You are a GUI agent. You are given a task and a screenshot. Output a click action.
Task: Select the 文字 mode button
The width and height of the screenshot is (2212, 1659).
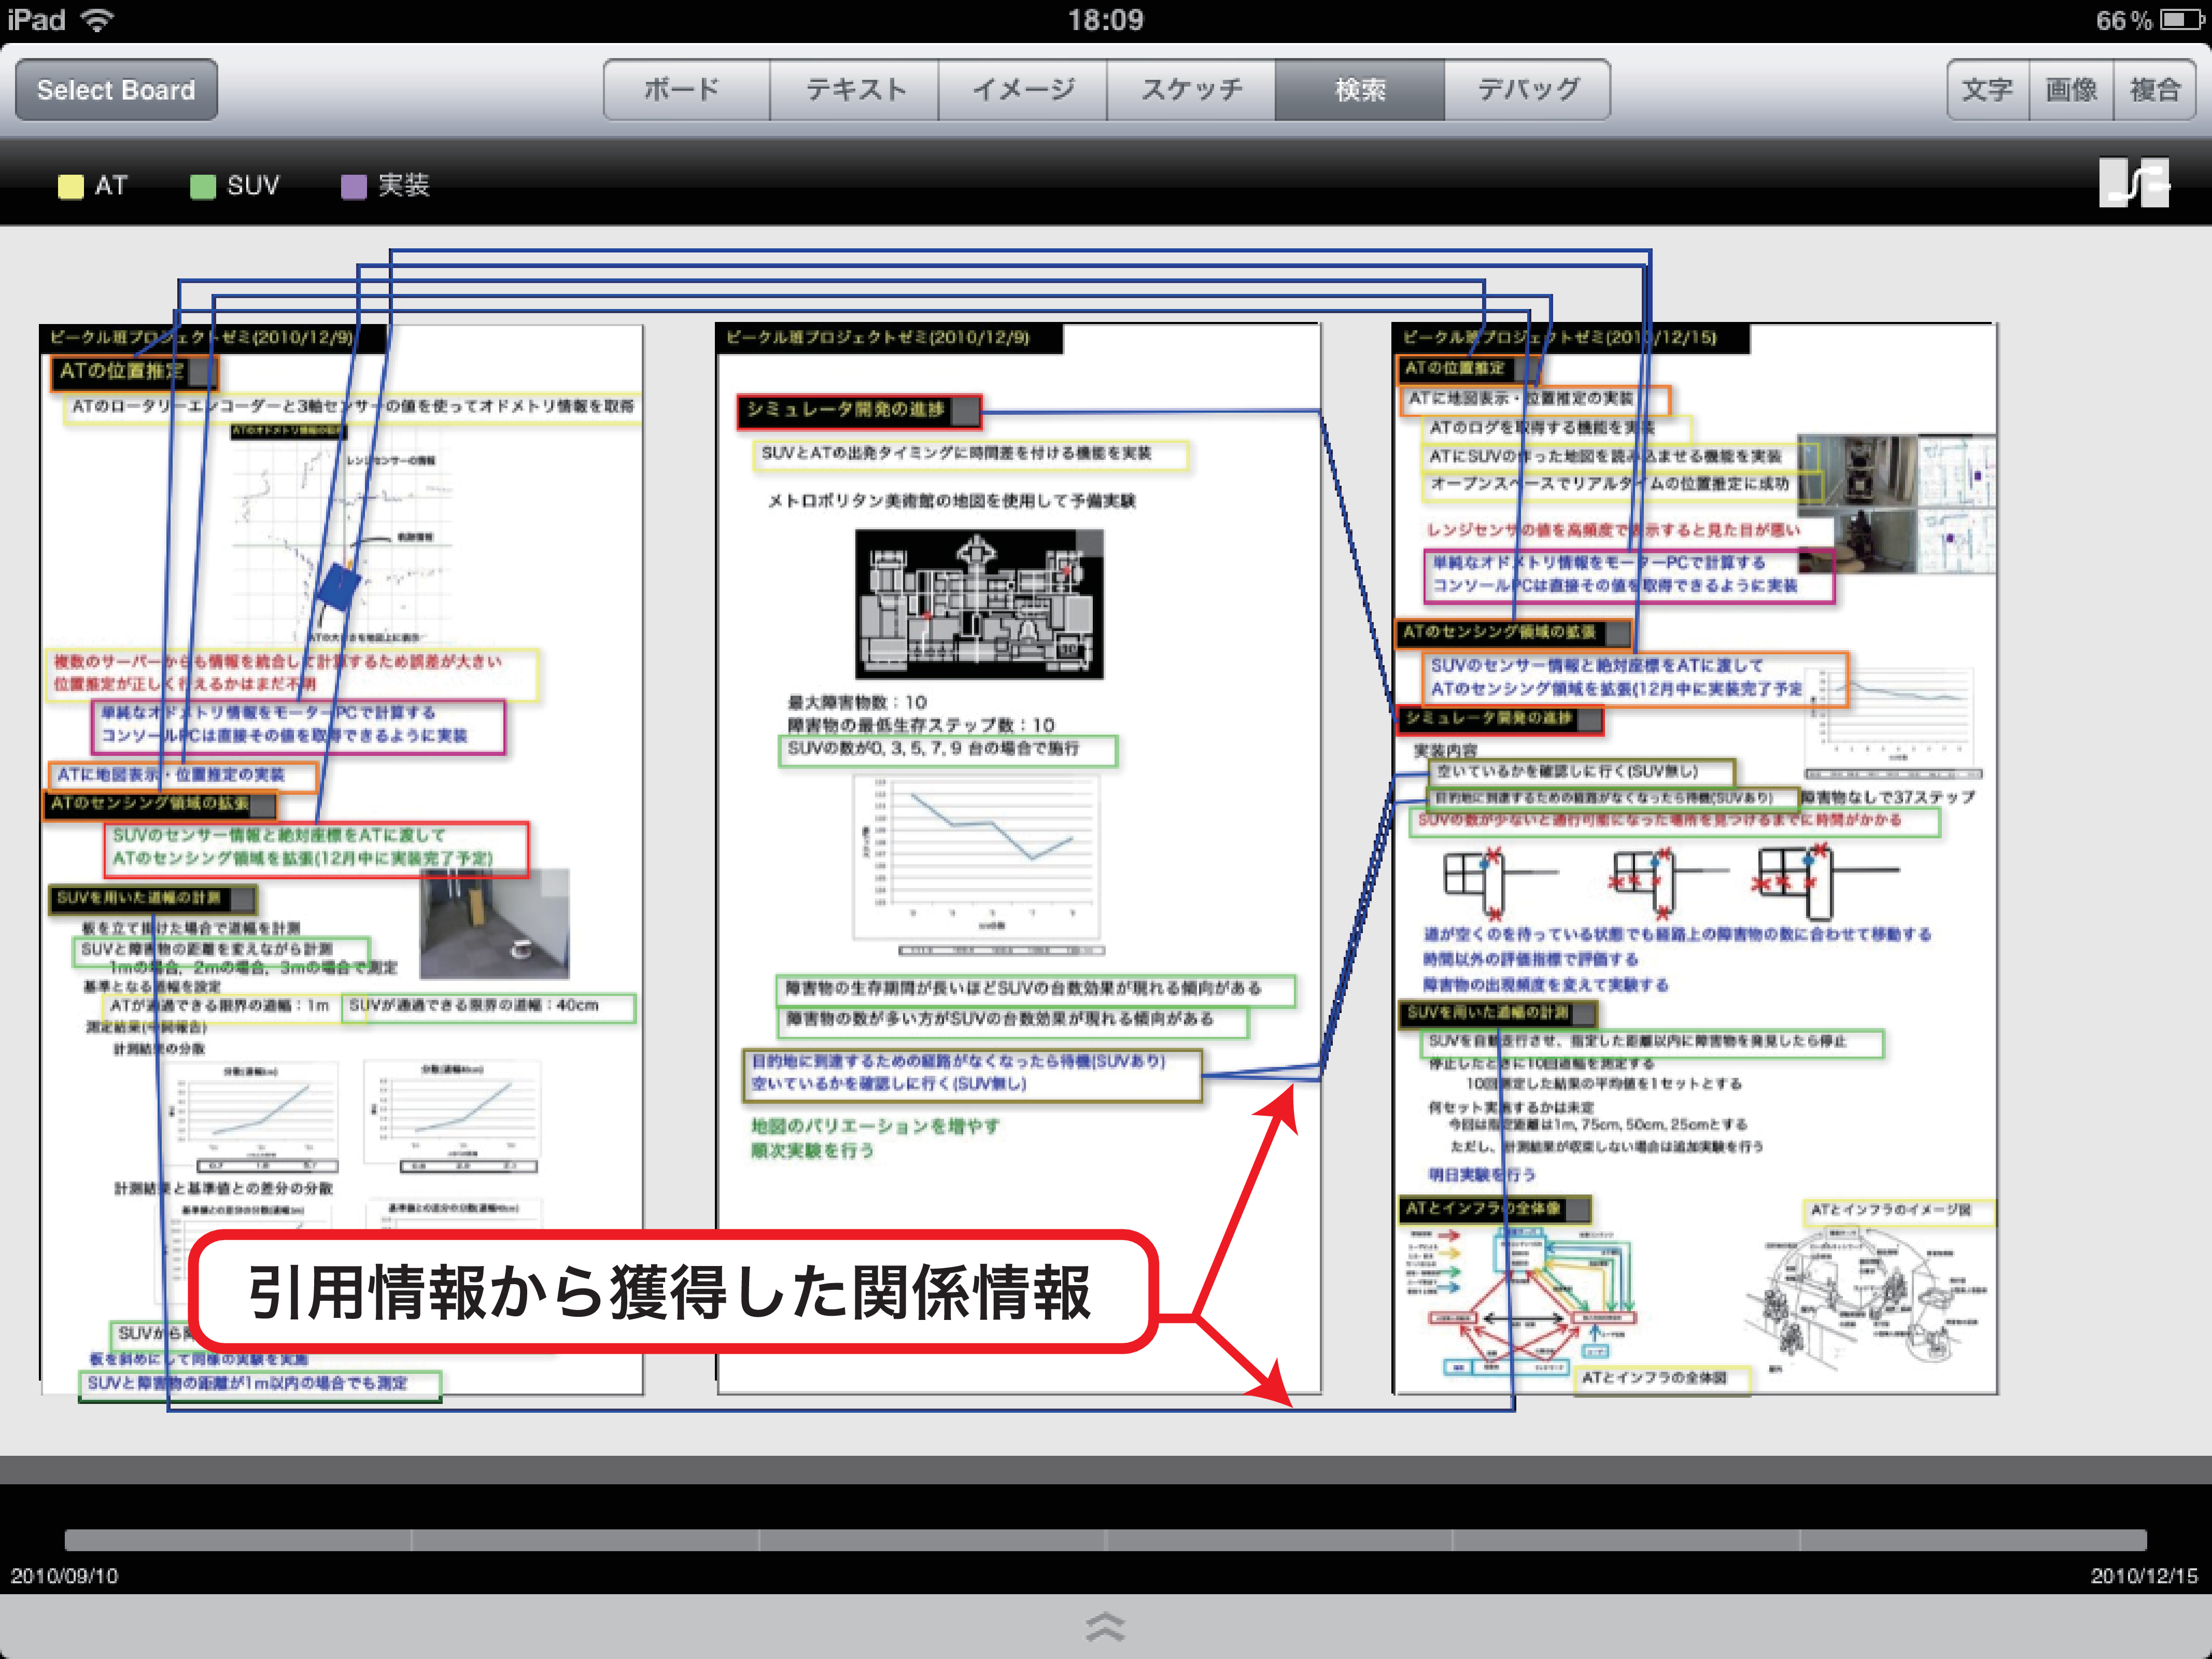coord(1988,90)
